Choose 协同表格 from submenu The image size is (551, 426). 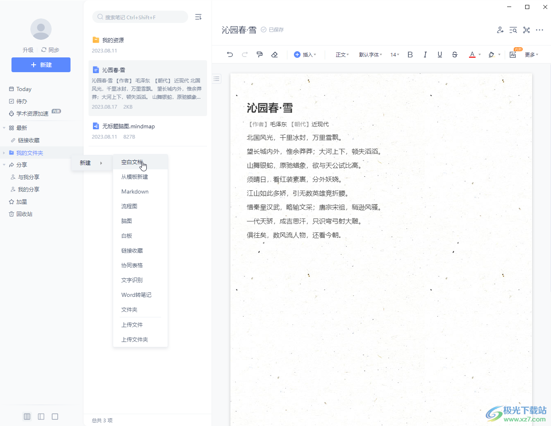click(x=140, y=265)
